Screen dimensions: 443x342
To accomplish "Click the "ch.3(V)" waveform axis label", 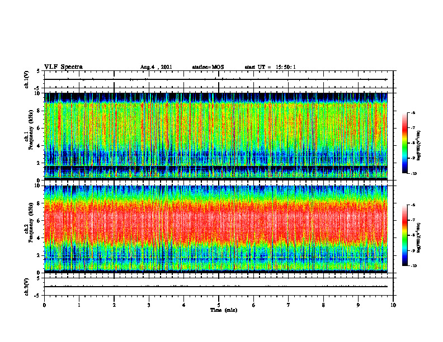I will [27, 287].
